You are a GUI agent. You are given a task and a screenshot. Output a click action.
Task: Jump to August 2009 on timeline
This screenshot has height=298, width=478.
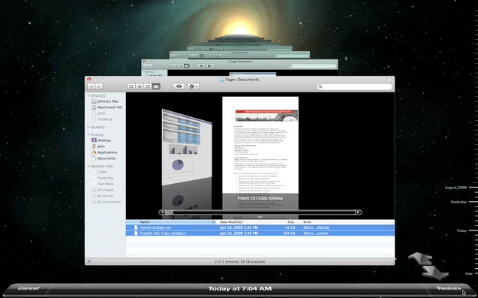[x=455, y=188]
